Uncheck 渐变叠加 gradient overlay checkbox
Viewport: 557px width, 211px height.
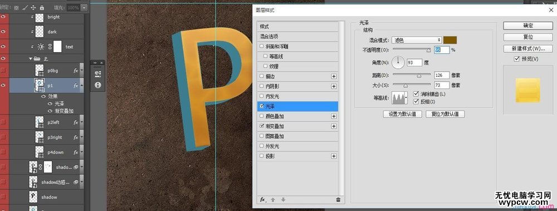262,126
